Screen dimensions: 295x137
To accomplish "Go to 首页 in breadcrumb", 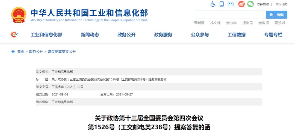I will [x=21, y=52].
